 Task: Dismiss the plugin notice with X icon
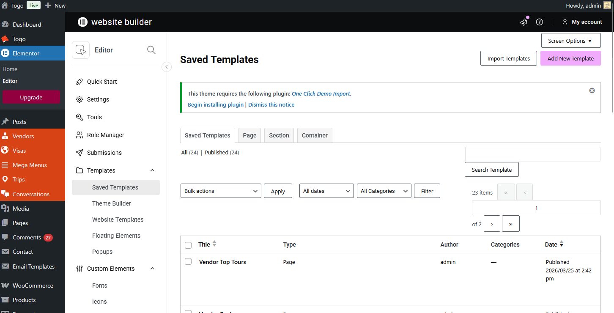(592, 91)
